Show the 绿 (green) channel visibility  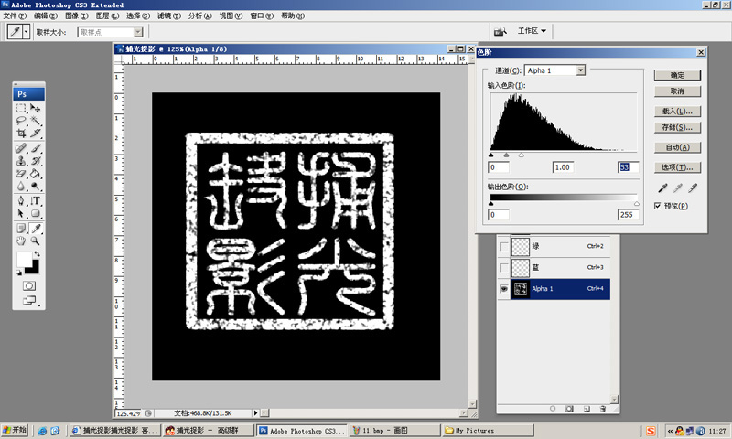coord(504,247)
